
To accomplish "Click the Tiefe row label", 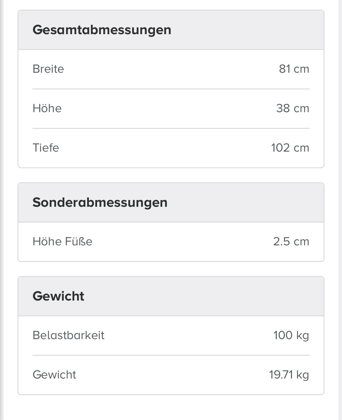I will [x=46, y=148].
